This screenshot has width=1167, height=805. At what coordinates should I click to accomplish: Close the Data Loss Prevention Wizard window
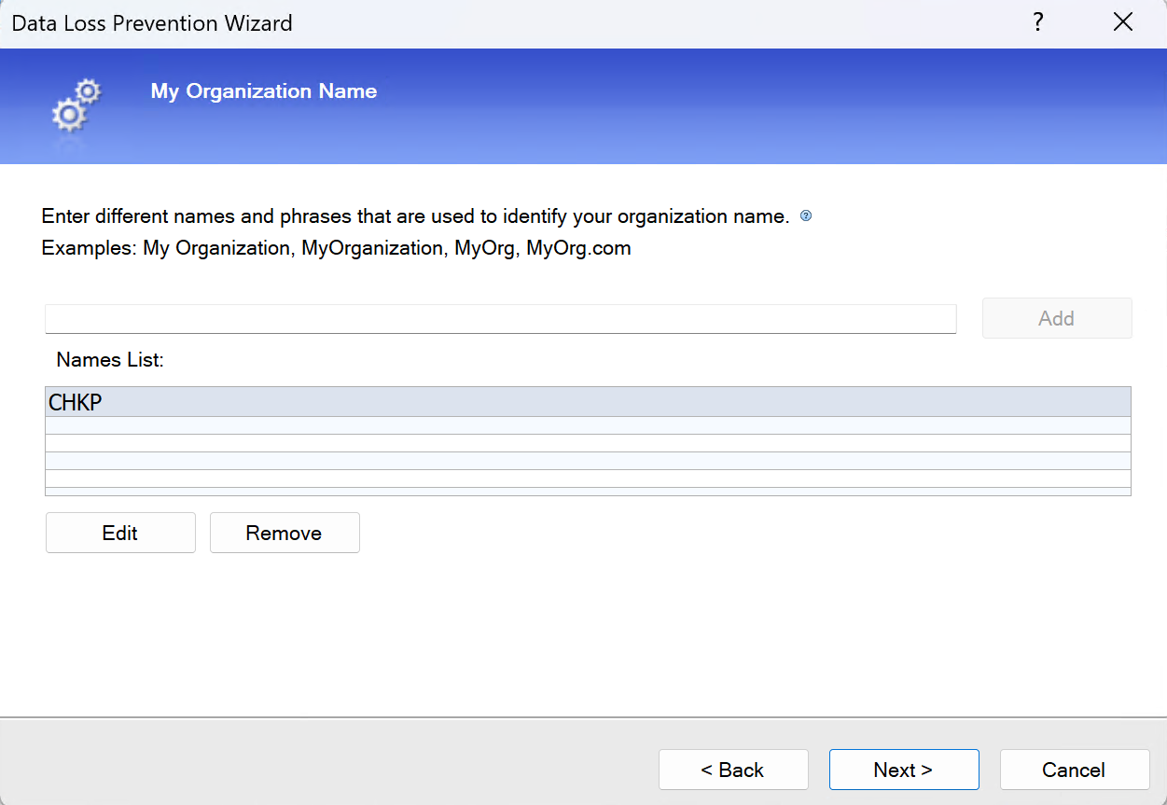pos(1123,23)
